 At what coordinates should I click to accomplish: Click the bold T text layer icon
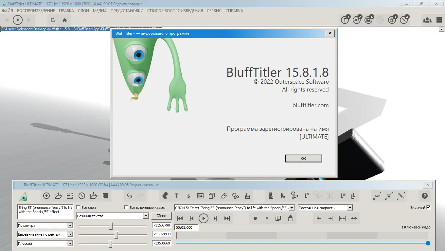coord(177,196)
